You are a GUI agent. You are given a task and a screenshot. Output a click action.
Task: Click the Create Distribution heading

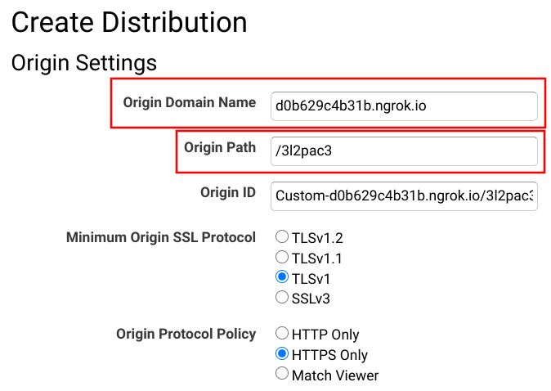[x=129, y=22]
